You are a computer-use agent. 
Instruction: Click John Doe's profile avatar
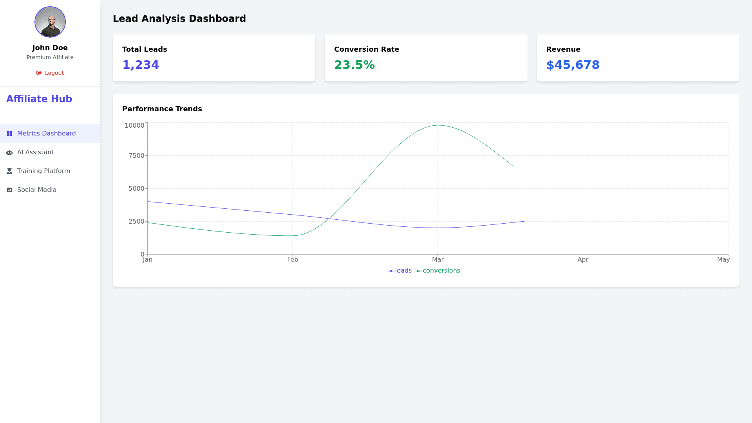(x=50, y=22)
